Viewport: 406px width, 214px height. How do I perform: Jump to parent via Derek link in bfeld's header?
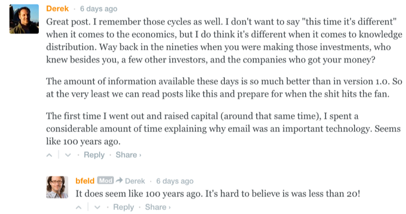click(x=135, y=181)
